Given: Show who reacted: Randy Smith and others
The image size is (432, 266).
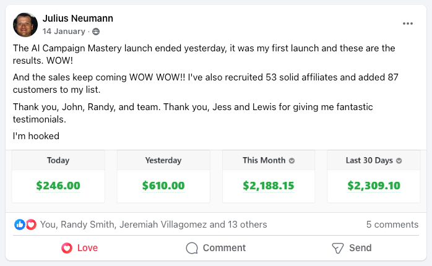Looking at the screenshot, I should (x=153, y=225).
